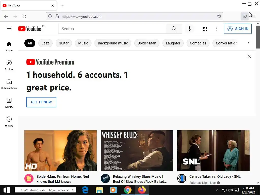Open YouTube settings three-dot menu
Image resolution: width=260 pixels, height=195 pixels.
217,29
